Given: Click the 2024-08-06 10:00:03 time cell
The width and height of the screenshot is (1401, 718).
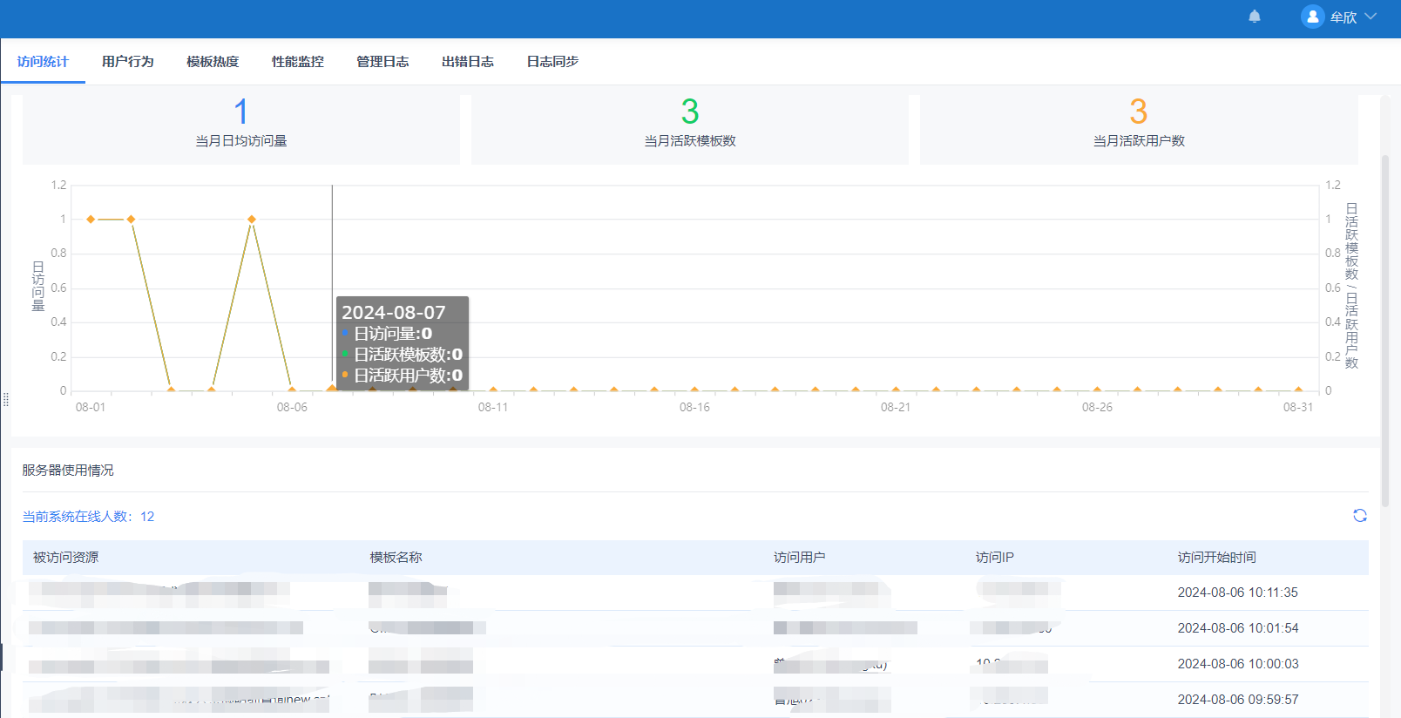Looking at the screenshot, I should coord(1238,664).
